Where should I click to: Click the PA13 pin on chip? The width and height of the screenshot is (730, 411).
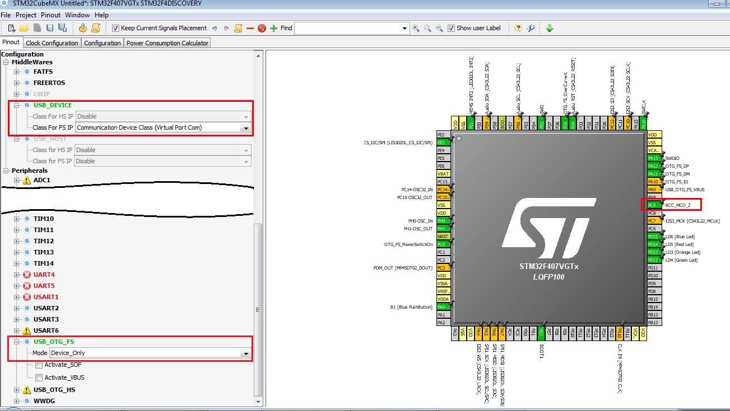[653, 158]
